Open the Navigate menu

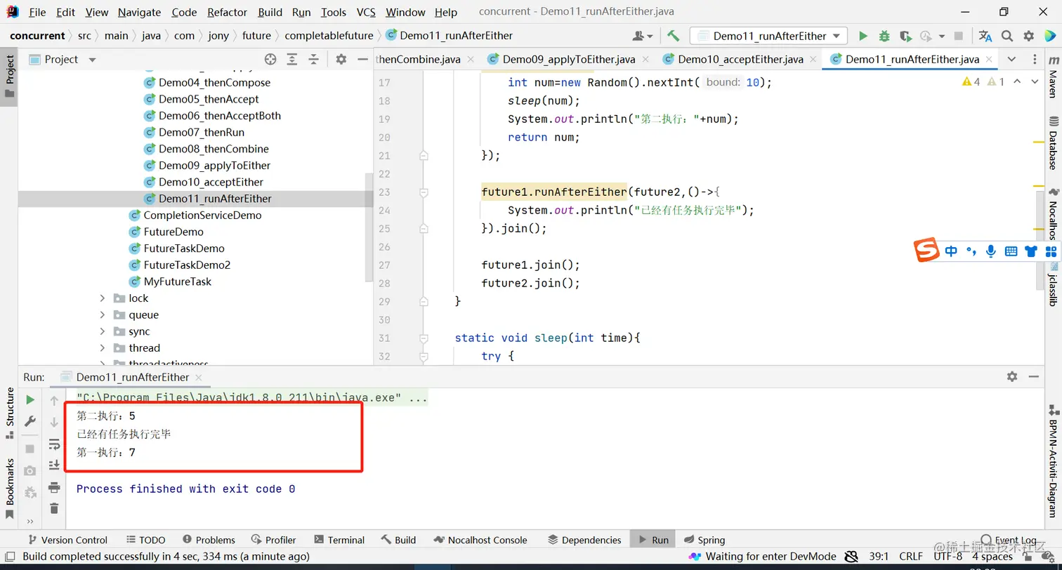click(139, 12)
